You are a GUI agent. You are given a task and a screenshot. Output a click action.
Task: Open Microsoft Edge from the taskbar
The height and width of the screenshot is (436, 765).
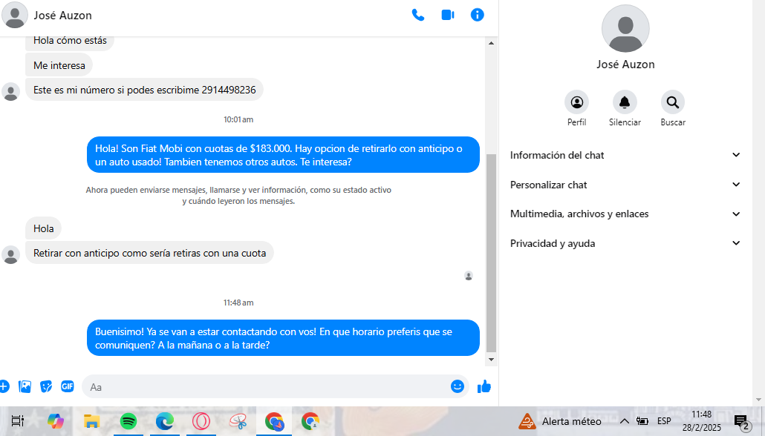(165, 421)
